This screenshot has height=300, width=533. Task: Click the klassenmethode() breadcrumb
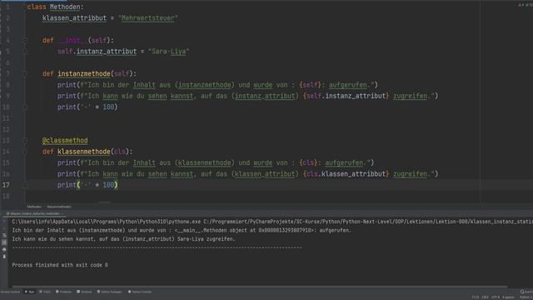pos(59,207)
